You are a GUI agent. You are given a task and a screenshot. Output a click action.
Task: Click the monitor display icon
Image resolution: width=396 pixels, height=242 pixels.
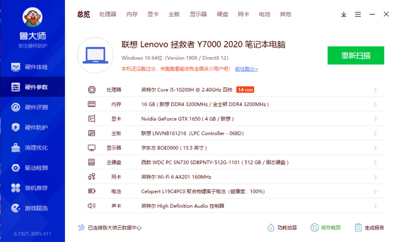click(92, 148)
